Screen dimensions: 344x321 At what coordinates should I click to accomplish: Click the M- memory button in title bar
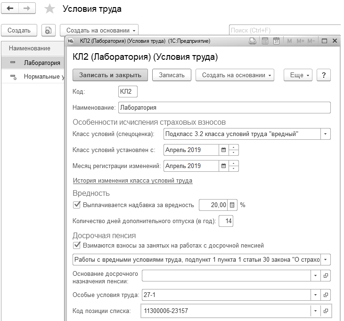311,41
